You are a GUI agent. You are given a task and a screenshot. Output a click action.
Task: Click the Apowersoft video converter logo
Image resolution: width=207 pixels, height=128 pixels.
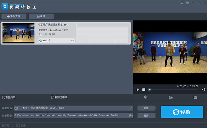[5, 6]
